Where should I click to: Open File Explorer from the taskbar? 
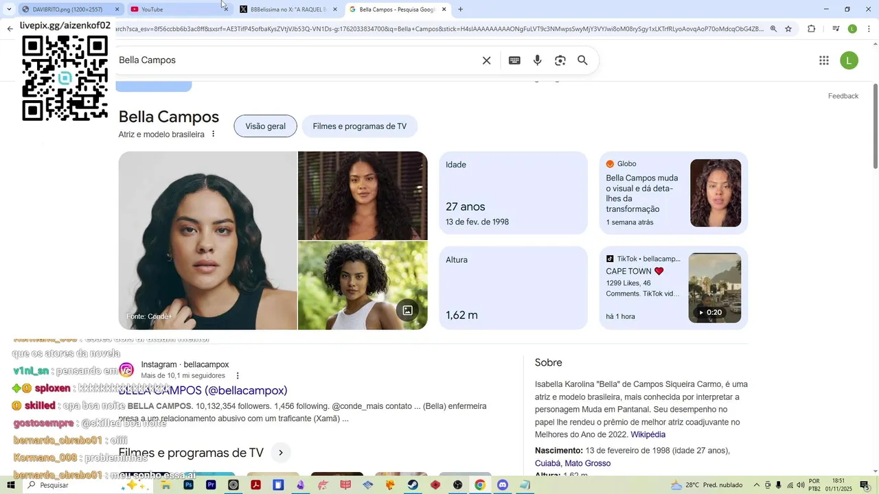coord(166,485)
